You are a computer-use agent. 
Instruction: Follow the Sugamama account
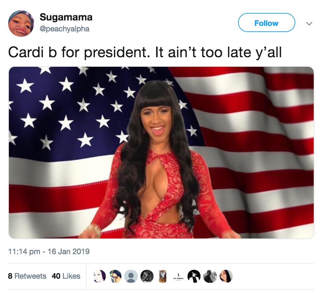pyautogui.click(x=266, y=22)
